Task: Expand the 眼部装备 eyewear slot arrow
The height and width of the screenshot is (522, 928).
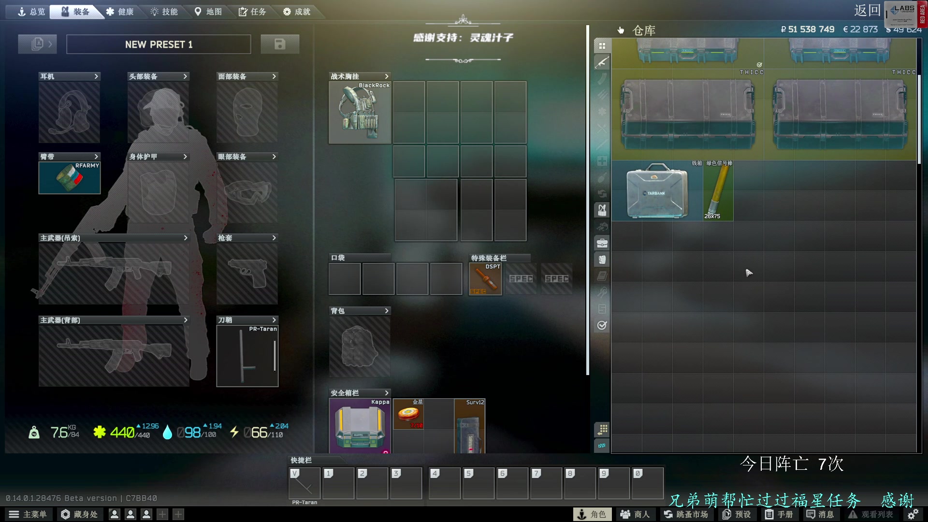Action: pyautogui.click(x=274, y=157)
